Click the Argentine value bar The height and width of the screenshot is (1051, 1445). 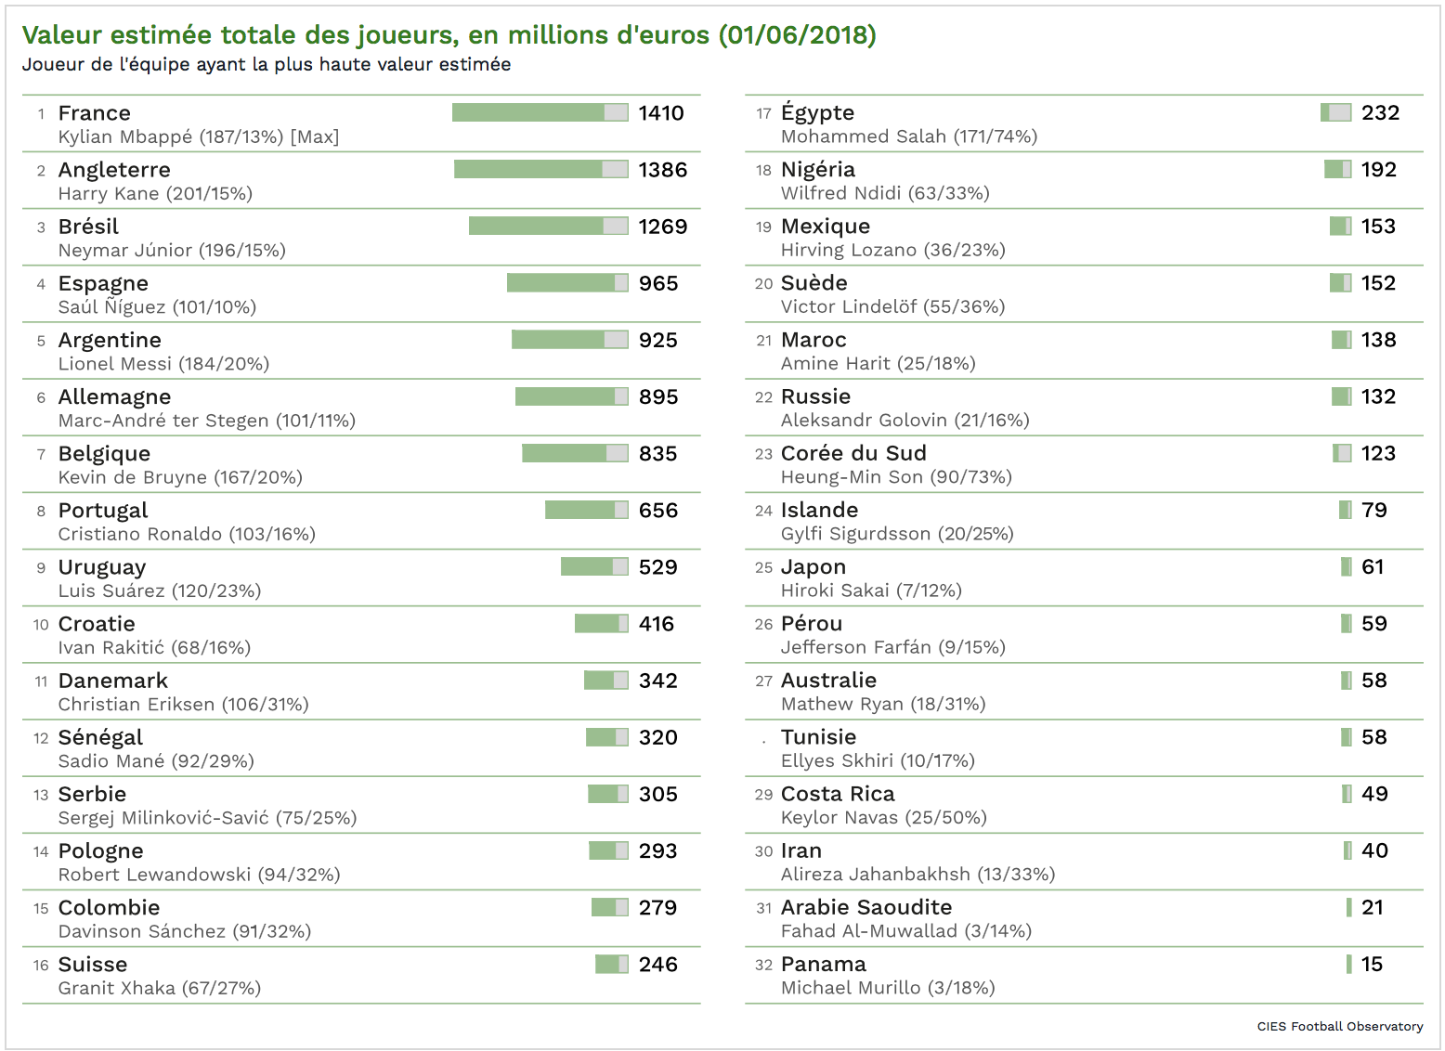click(x=569, y=340)
